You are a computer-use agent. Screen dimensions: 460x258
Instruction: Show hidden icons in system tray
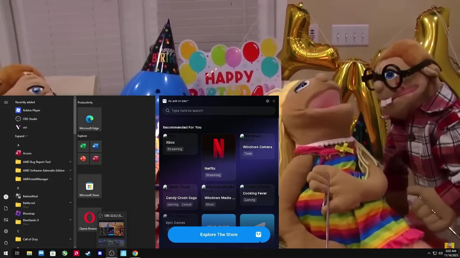click(x=429, y=253)
